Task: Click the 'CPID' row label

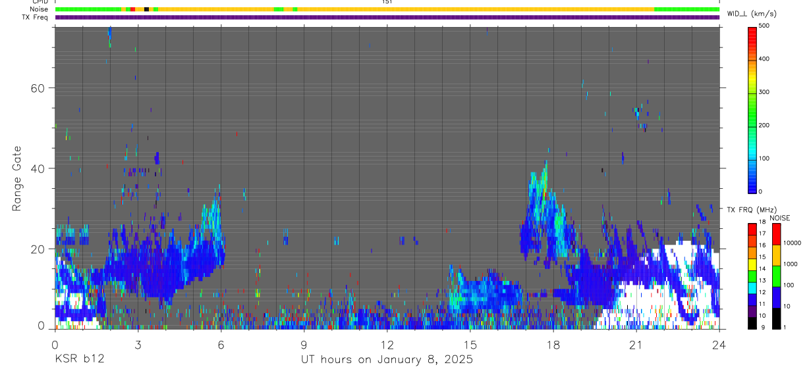Action: pos(40,2)
